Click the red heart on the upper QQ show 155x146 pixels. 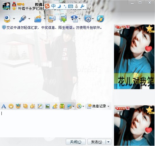click(x=149, y=49)
